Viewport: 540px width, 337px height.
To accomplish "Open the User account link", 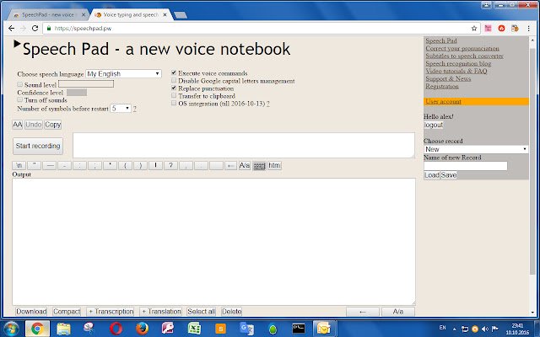I will [x=443, y=101].
